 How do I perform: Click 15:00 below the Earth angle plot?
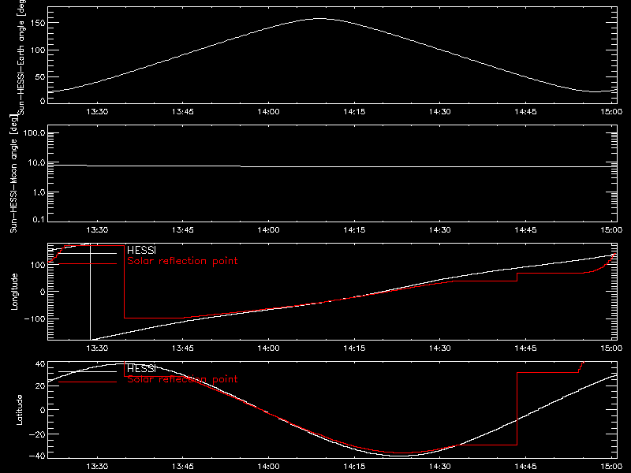611,111
